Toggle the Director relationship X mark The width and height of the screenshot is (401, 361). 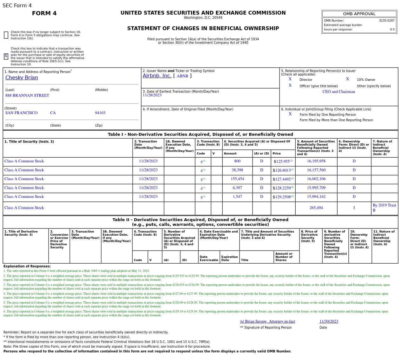tap(290, 79)
